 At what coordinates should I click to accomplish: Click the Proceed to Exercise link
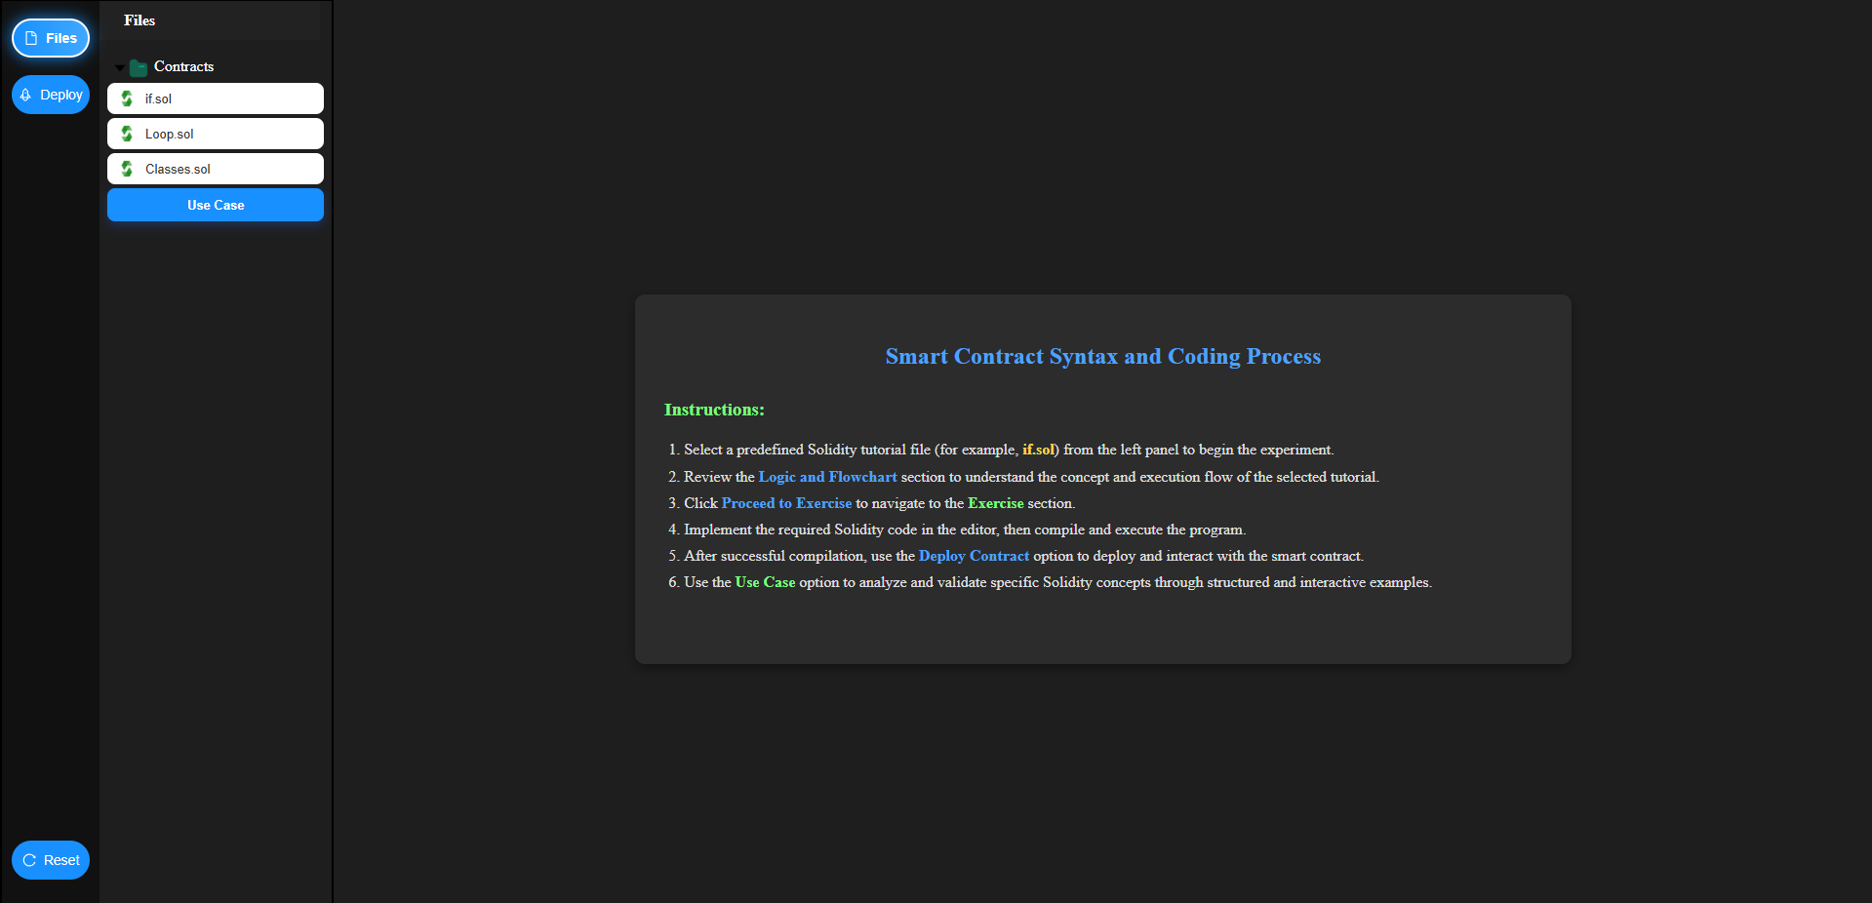786,503
